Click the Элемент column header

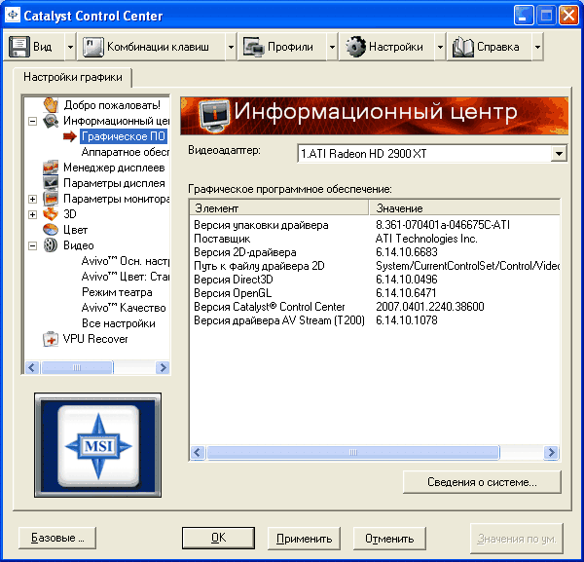click(279, 208)
